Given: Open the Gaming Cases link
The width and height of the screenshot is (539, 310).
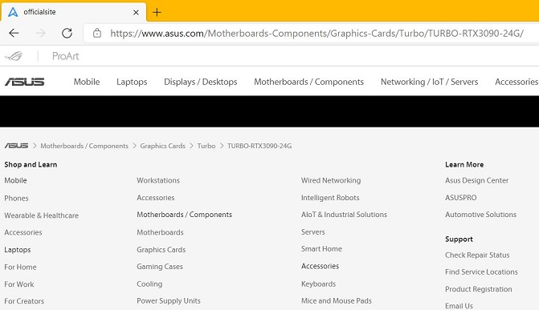Looking at the screenshot, I should click(x=160, y=267).
